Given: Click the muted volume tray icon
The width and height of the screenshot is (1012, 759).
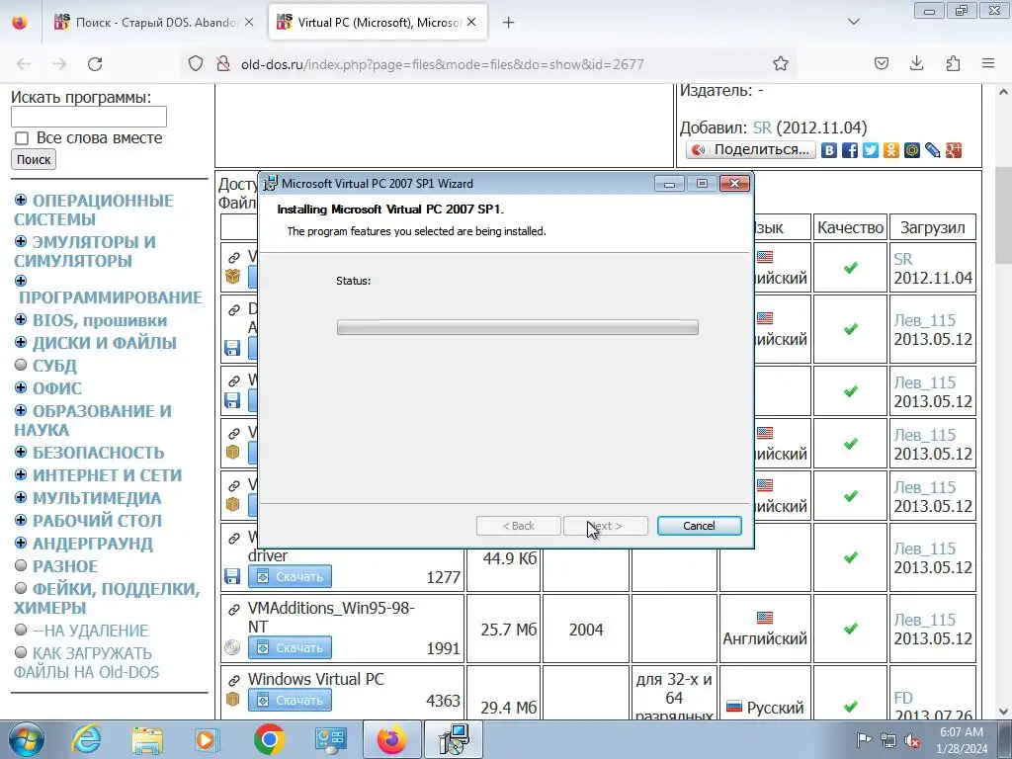Looking at the screenshot, I should (912, 740).
